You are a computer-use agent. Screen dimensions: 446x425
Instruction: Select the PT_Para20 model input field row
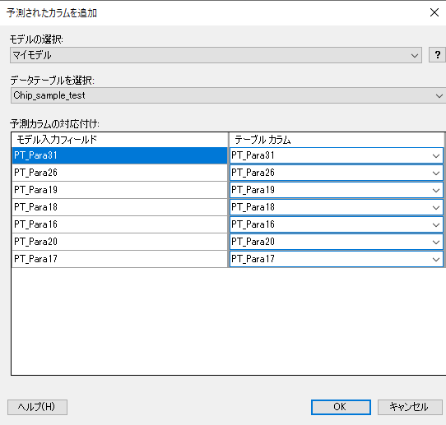pyautogui.click(x=119, y=242)
